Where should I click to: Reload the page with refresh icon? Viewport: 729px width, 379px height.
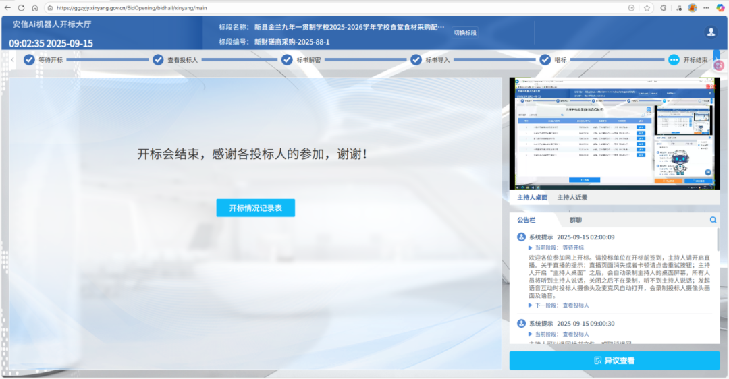pos(21,8)
